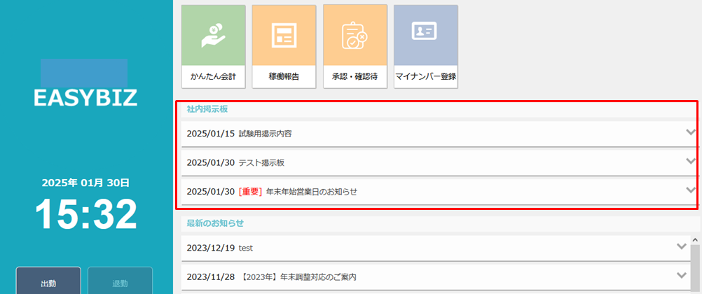The height and width of the screenshot is (294, 702).
Task: Click the 社内掲示板 section heading
Action: 207,109
